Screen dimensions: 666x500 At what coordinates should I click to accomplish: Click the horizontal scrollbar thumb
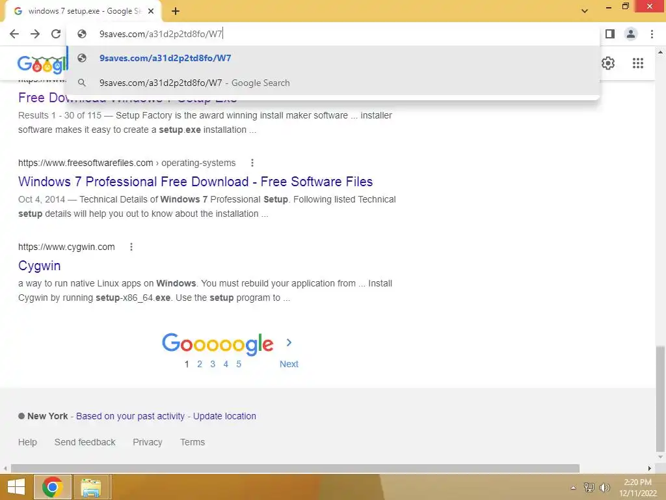295,469
